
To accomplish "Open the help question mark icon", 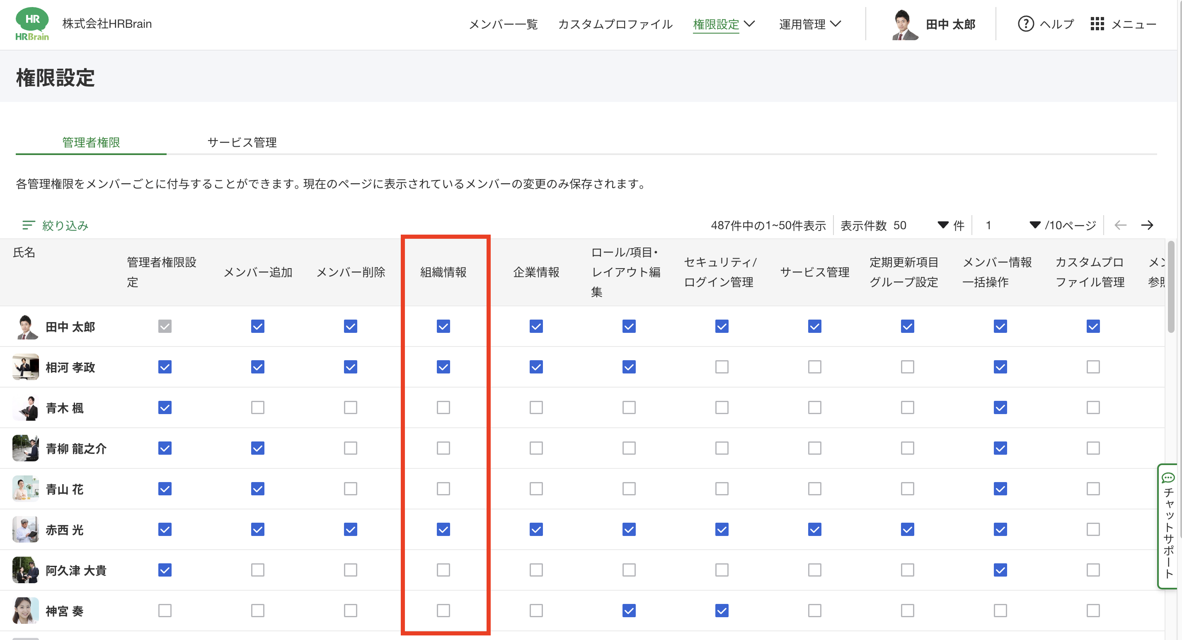I will [x=1025, y=24].
